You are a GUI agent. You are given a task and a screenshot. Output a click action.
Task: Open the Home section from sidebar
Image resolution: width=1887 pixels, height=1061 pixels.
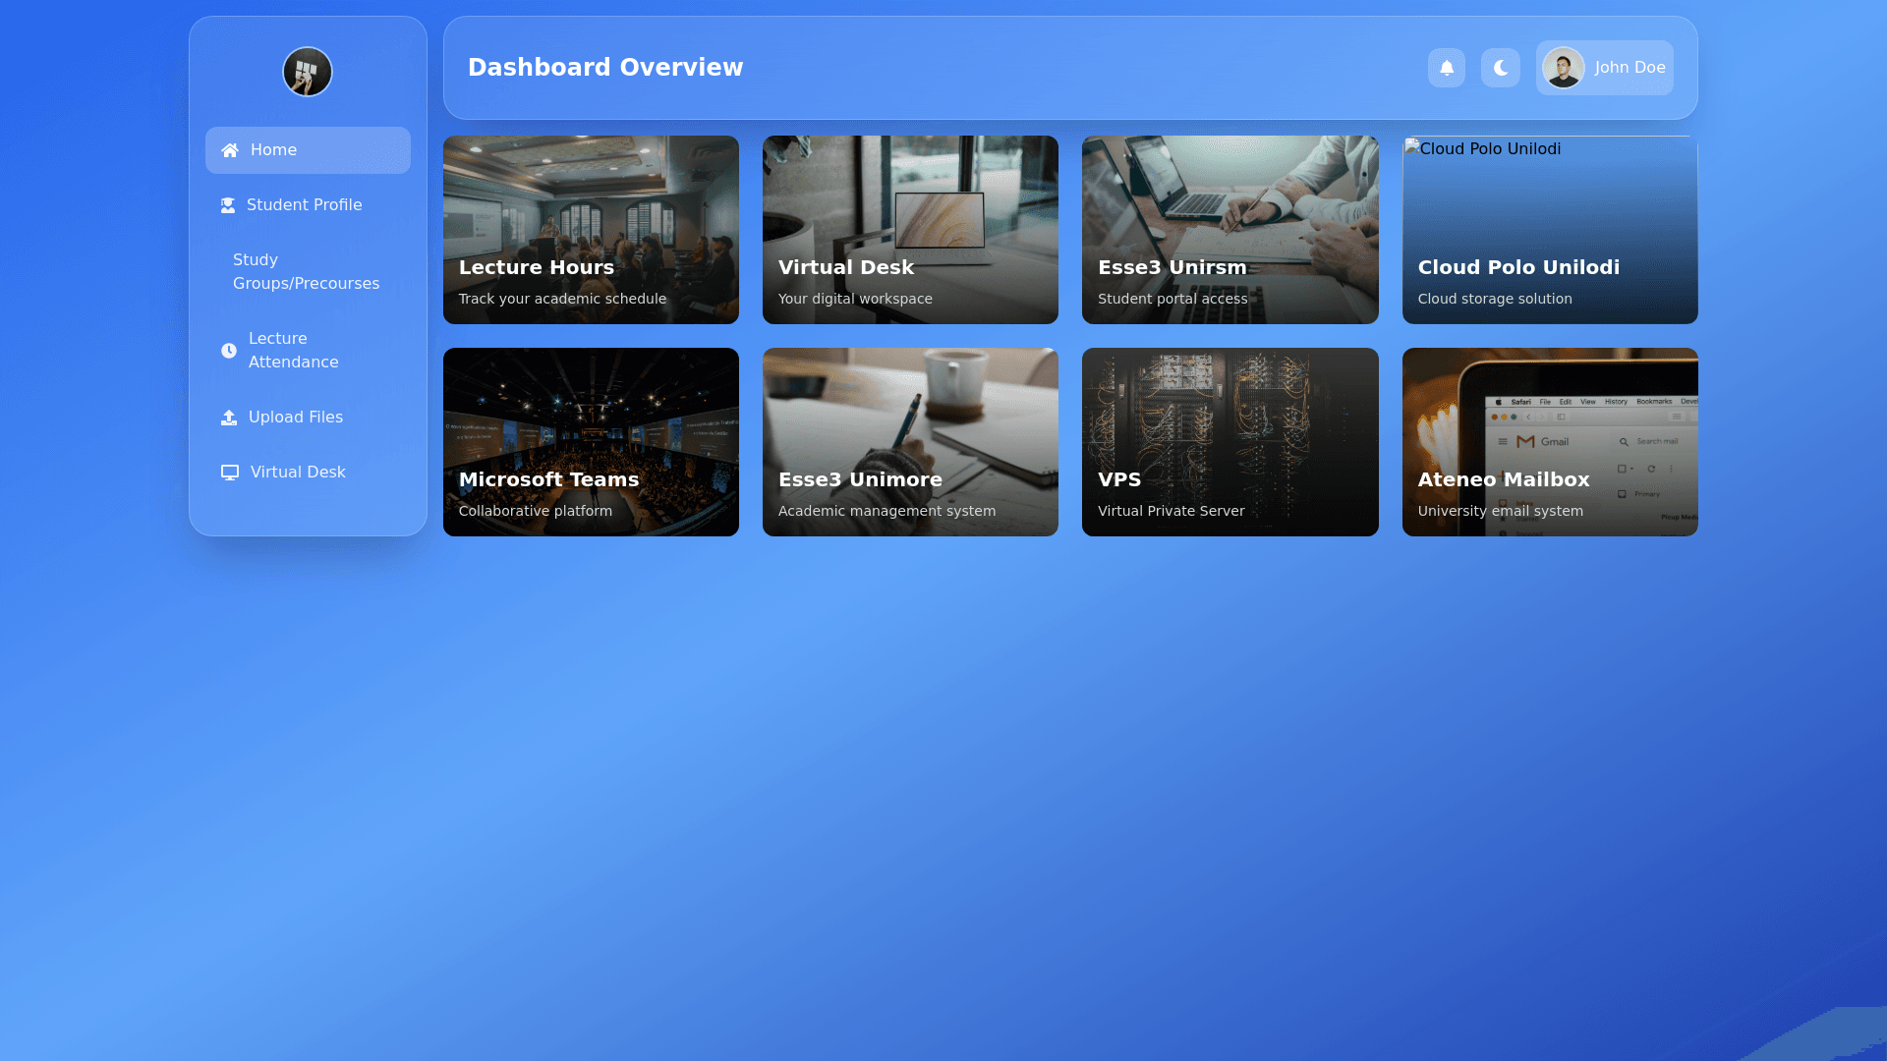pos(272,149)
